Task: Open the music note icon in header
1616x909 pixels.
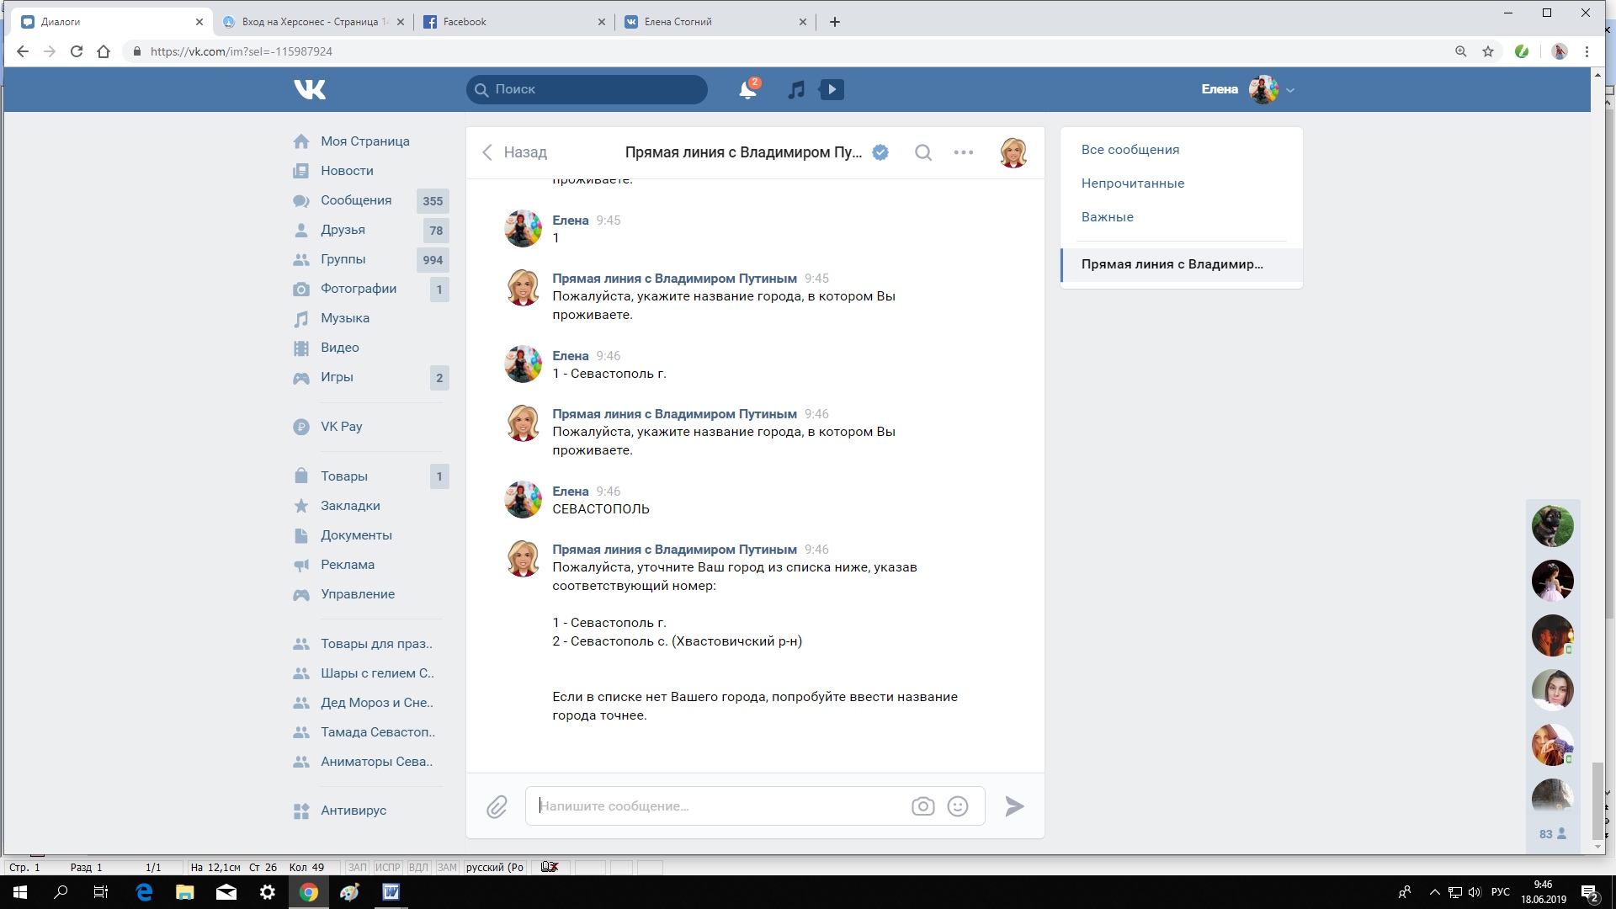Action: pos(796,89)
